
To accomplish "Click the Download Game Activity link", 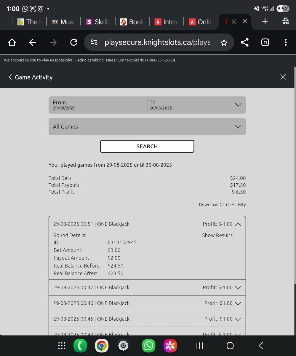I will pyautogui.click(x=223, y=204).
